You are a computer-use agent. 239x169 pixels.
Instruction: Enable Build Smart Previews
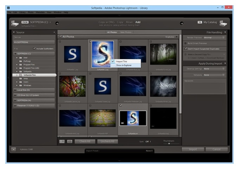(186, 43)
